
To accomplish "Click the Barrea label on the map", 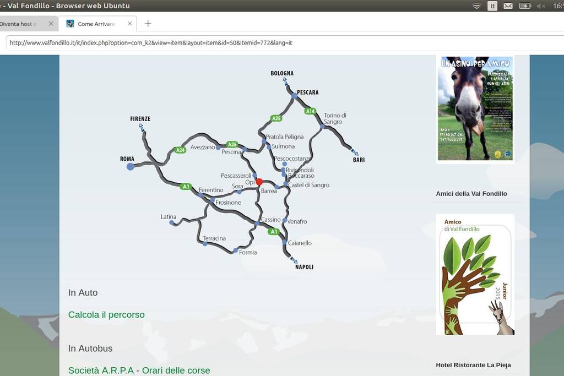I will click(269, 191).
